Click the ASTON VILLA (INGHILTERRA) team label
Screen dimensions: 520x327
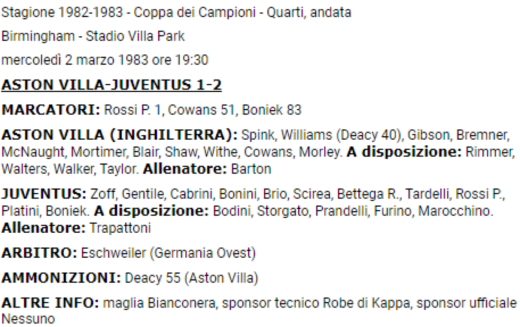119,135
